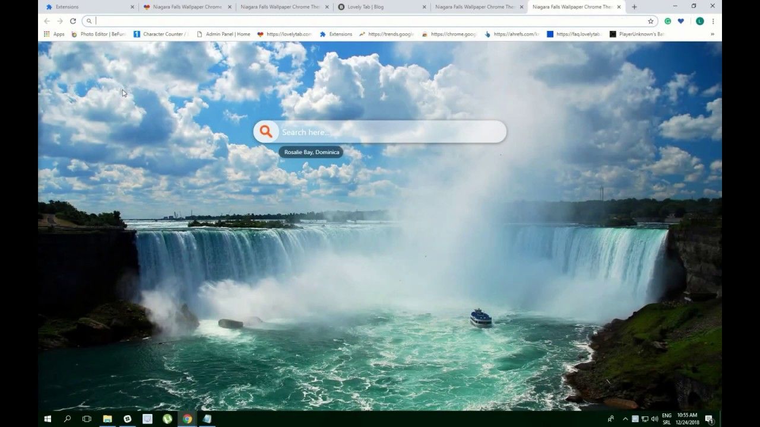Open Photo Editor | BeFunky bookmark
Viewport: 760px width, 427px height.
[99, 34]
